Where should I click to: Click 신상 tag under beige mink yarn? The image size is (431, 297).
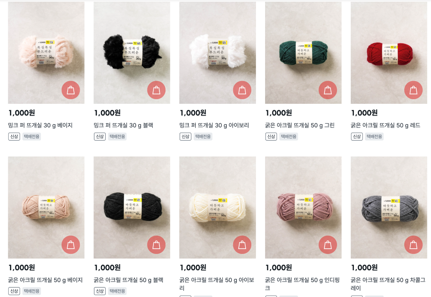[x=14, y=136]
